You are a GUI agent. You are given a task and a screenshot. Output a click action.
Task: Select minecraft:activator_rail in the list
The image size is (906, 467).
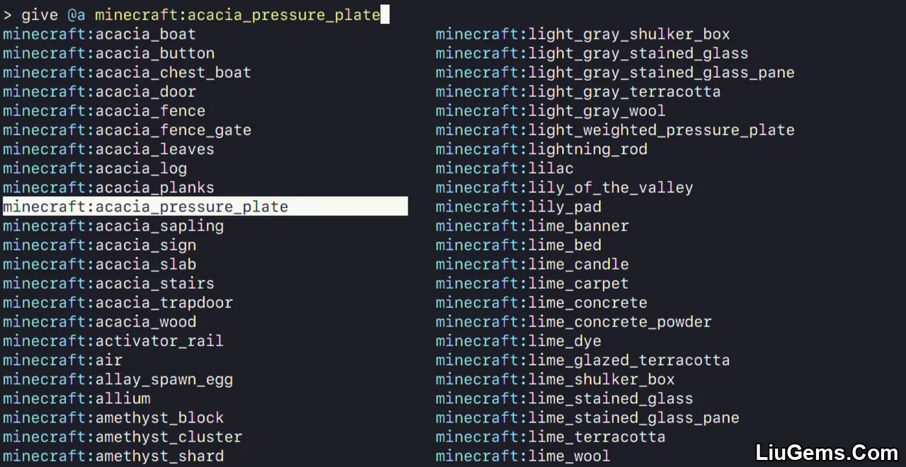click(113, 340)
